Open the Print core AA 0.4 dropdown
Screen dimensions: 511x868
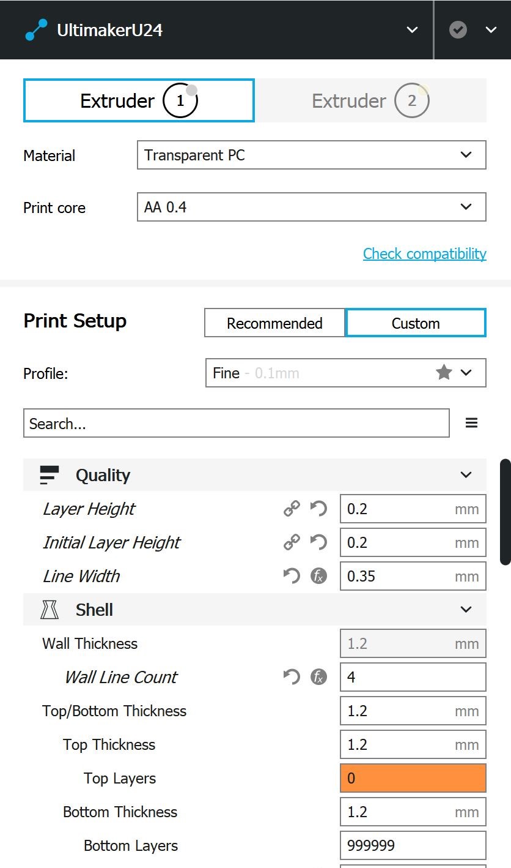click(x=312, y=207)
